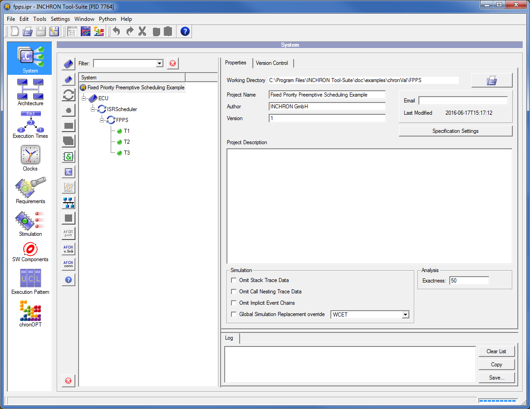This screenshot has width=530, height=409.
Task: Click the Save... button for the log
Action: (x=496, y=378)
